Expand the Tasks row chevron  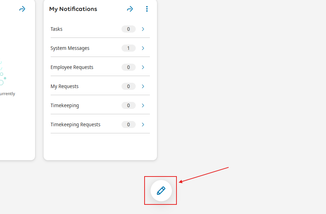tap(143, 29)
